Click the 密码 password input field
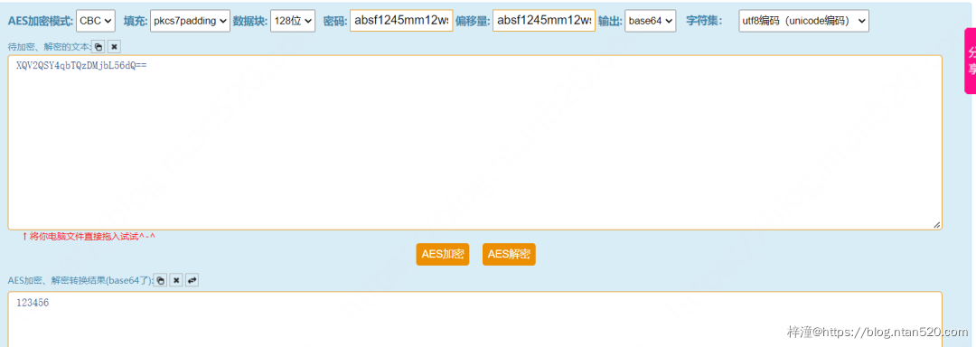 pos(401,21)
